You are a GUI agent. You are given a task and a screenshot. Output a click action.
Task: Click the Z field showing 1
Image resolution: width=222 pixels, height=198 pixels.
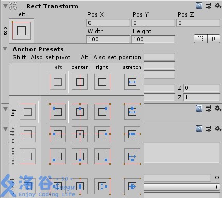click(202, 97)
